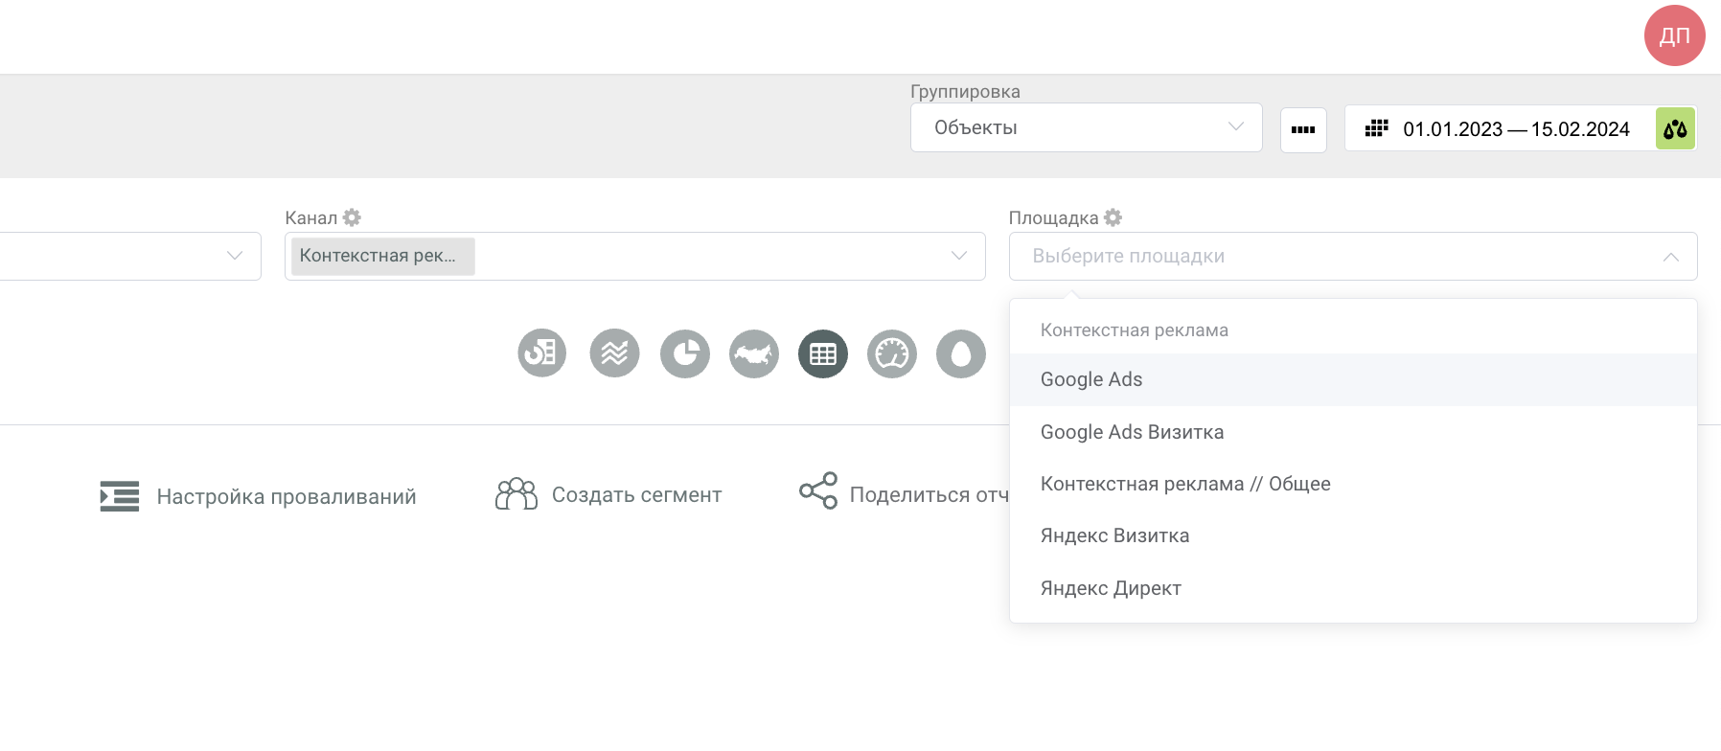1721x751 pixels.
Task: Select Яндекс Директ option
Action: pos(1111,588)
